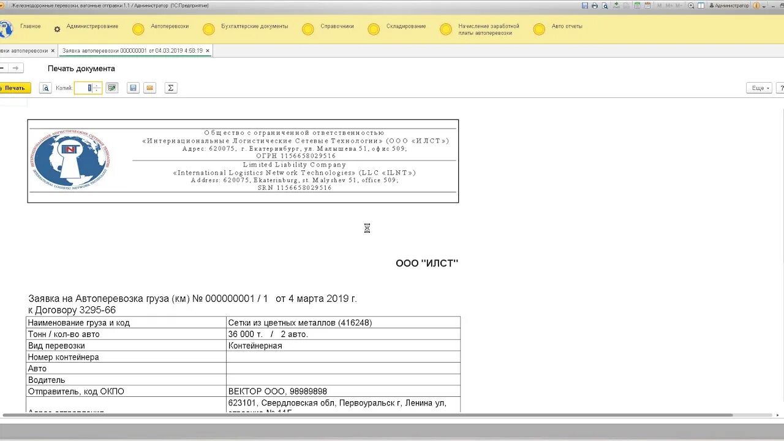
Task: Click the 36 000 т. / 2 авто. cell
Action: coord(343,334)
